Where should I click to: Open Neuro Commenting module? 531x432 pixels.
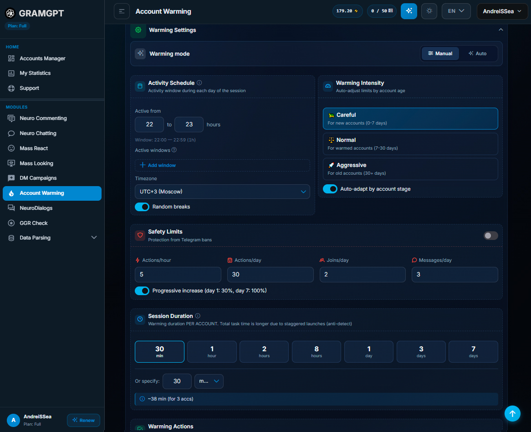pos(52,118)
